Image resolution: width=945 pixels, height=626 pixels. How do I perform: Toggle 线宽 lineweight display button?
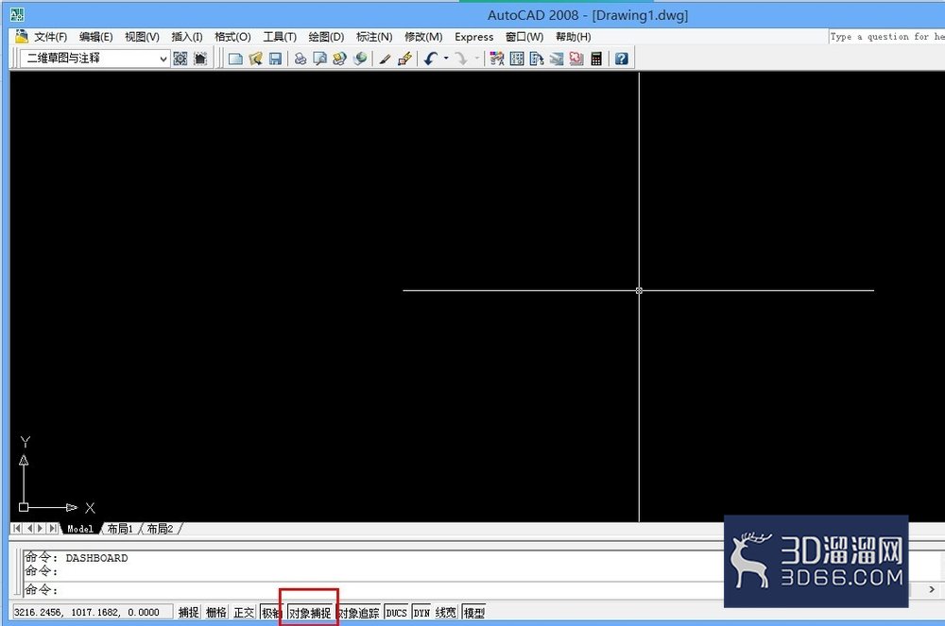[446, 612]
